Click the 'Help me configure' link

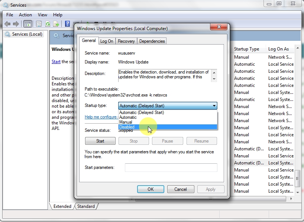tap(101, 117)
